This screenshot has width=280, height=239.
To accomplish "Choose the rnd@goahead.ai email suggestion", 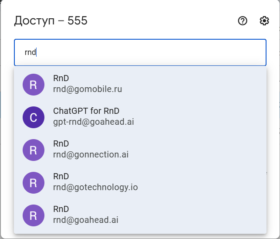I will 85,220.
